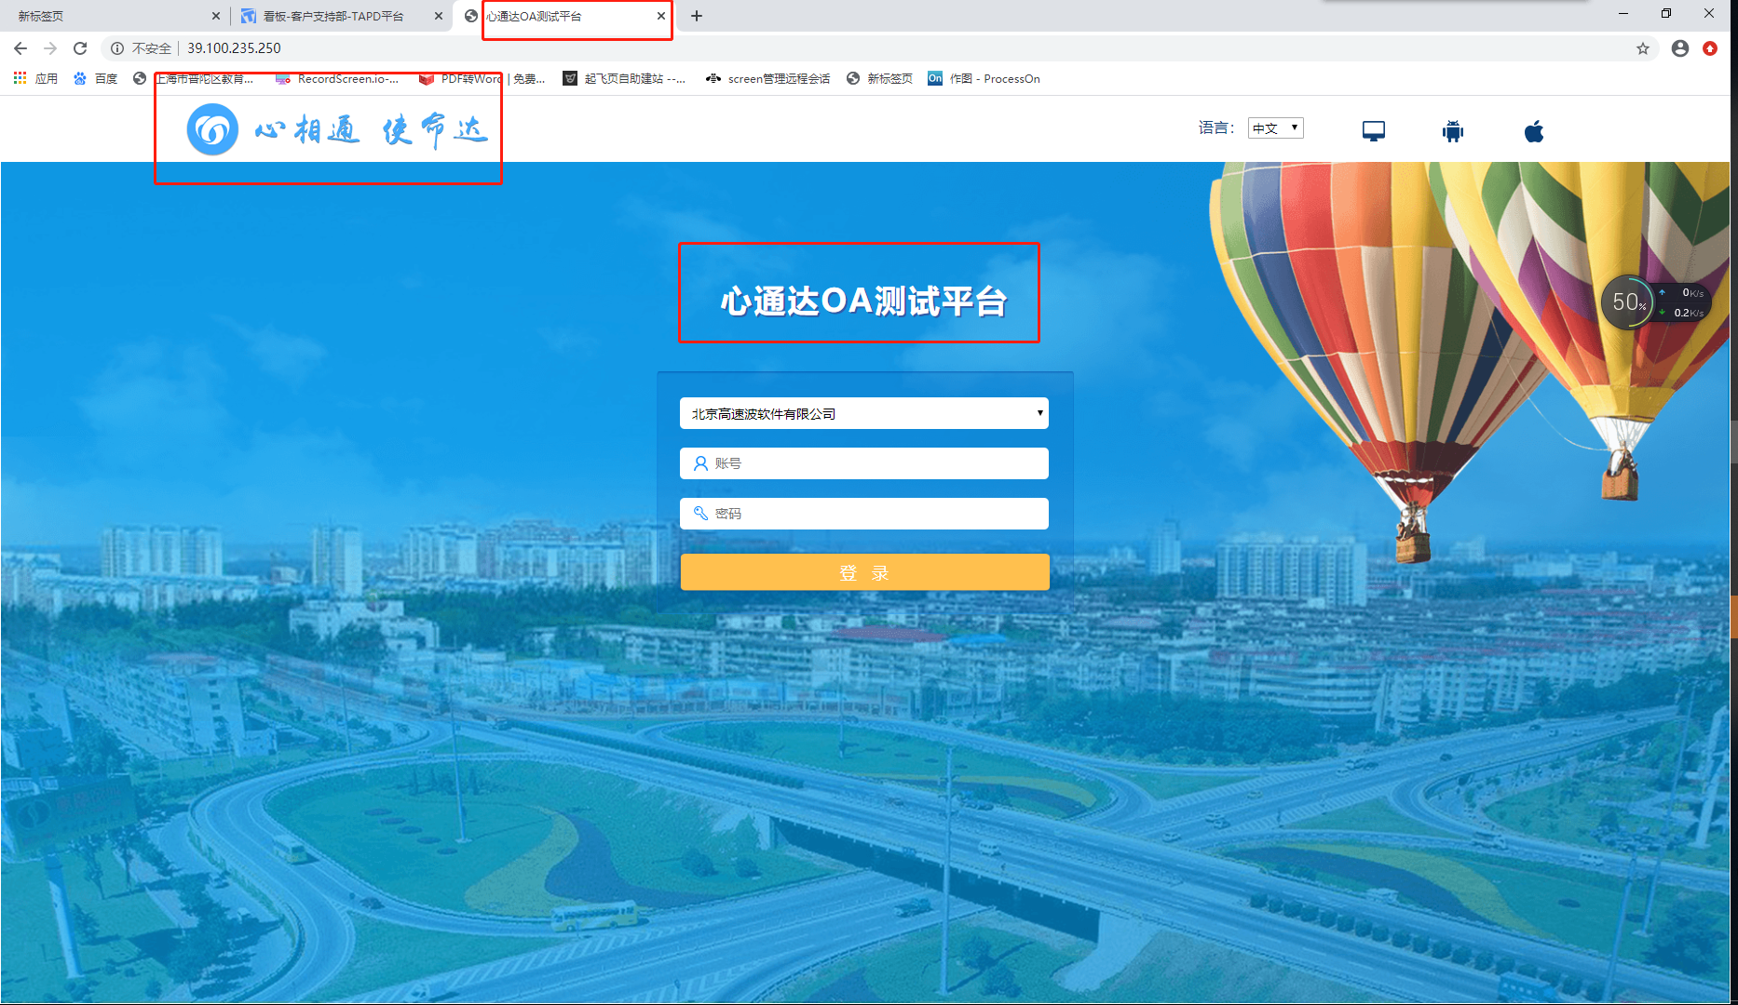Click the browser back arrow
1738x1005 pixels.
point(20,48)
